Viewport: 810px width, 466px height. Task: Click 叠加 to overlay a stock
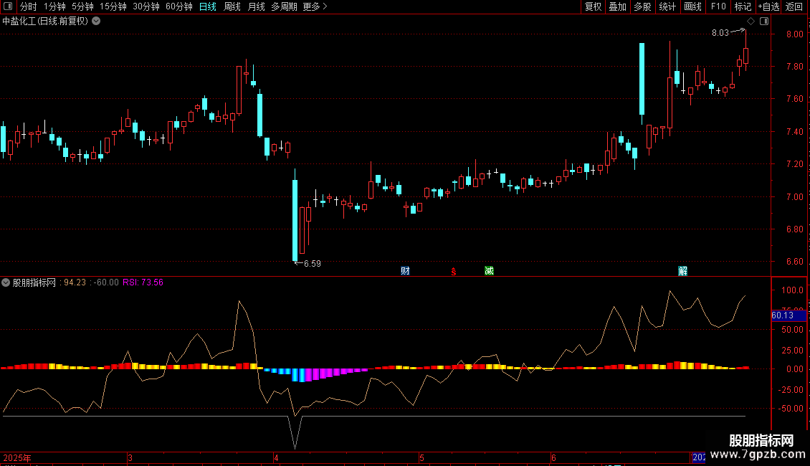click(x=617, y=6)
